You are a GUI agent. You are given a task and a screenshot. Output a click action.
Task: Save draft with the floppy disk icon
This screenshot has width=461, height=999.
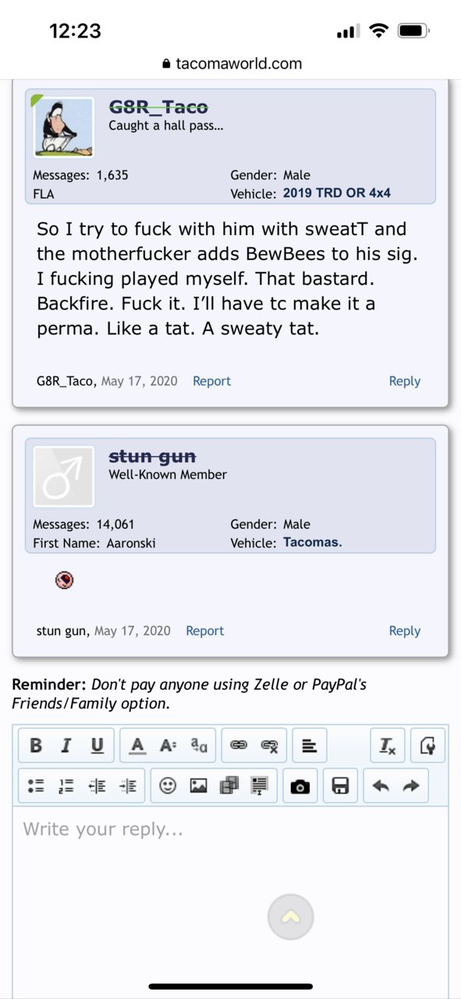(340, 787)
